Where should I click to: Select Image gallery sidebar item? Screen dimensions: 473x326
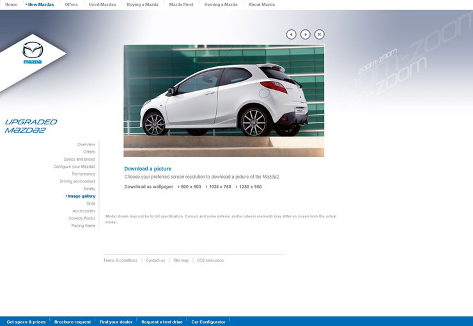click(81, 196)
